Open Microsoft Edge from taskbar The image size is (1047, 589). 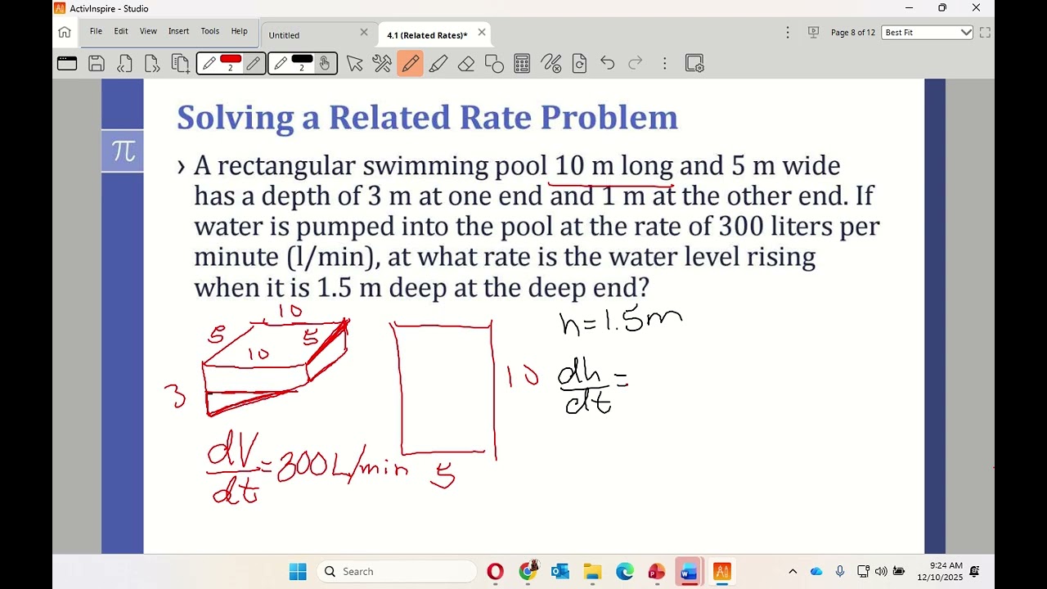(625, 571)
